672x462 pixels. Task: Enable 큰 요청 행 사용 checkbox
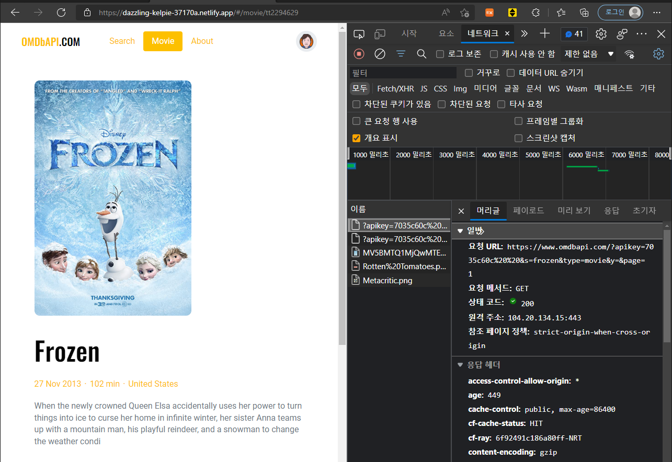pyautogui.click(x=357, y=121)
